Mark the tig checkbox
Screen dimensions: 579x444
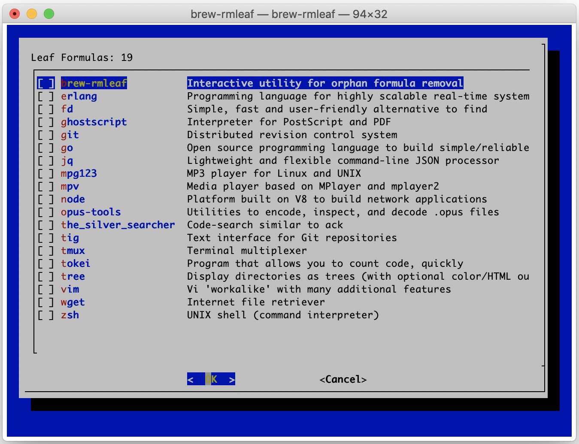point(46,238)
